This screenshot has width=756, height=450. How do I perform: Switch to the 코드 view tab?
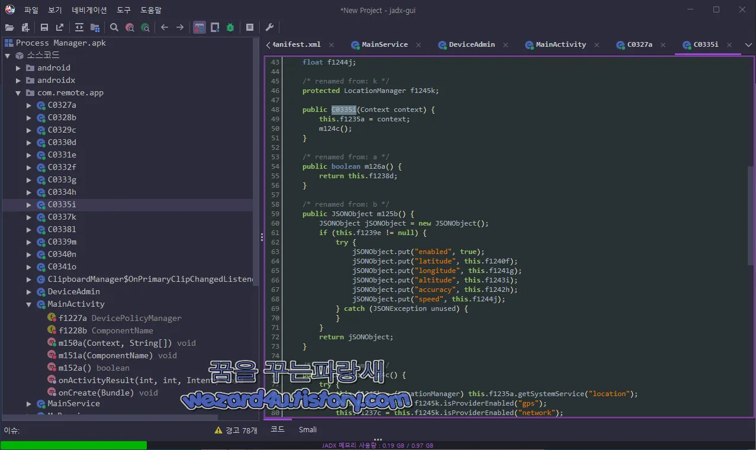pos(278,429)
